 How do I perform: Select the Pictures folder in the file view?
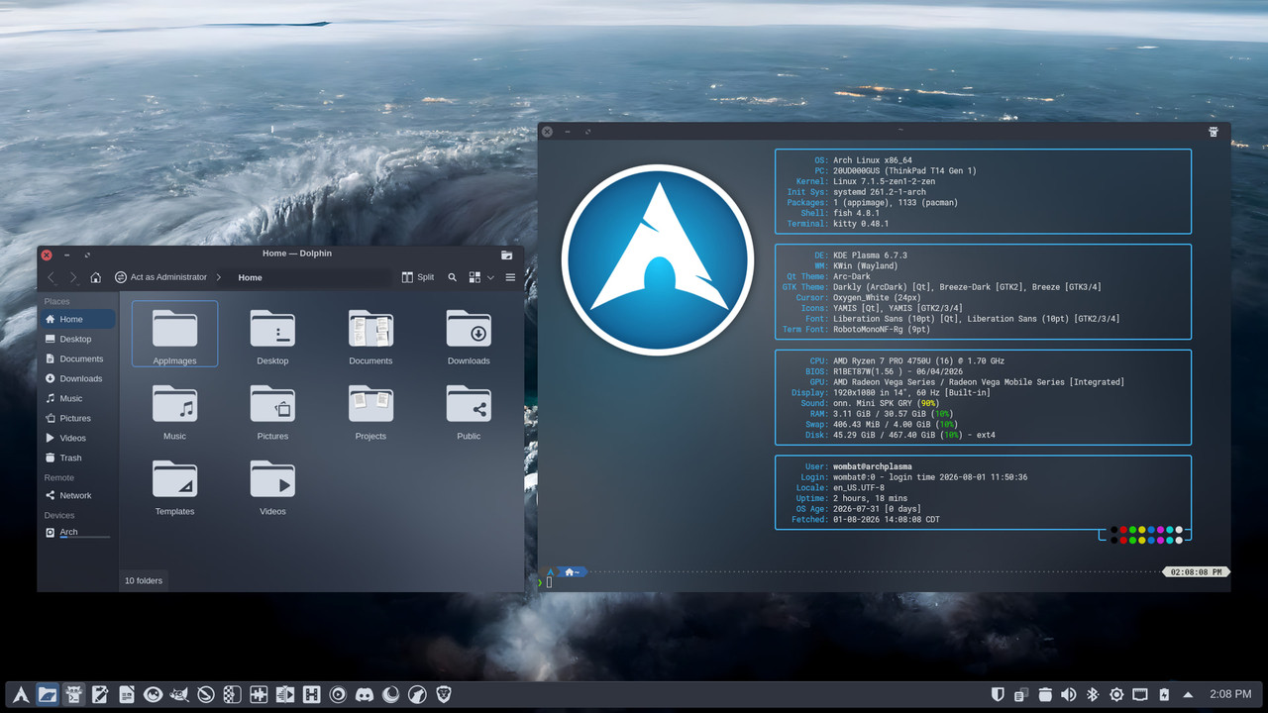click(272, 410)
